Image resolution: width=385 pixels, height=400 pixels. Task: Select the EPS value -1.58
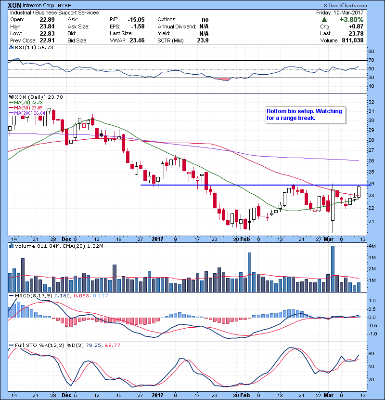(x=138, y=27)
